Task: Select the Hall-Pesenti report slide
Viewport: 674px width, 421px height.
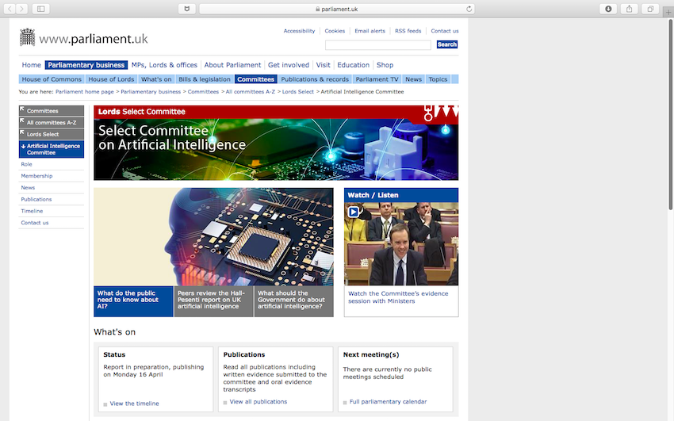Action: click(213, 301)
